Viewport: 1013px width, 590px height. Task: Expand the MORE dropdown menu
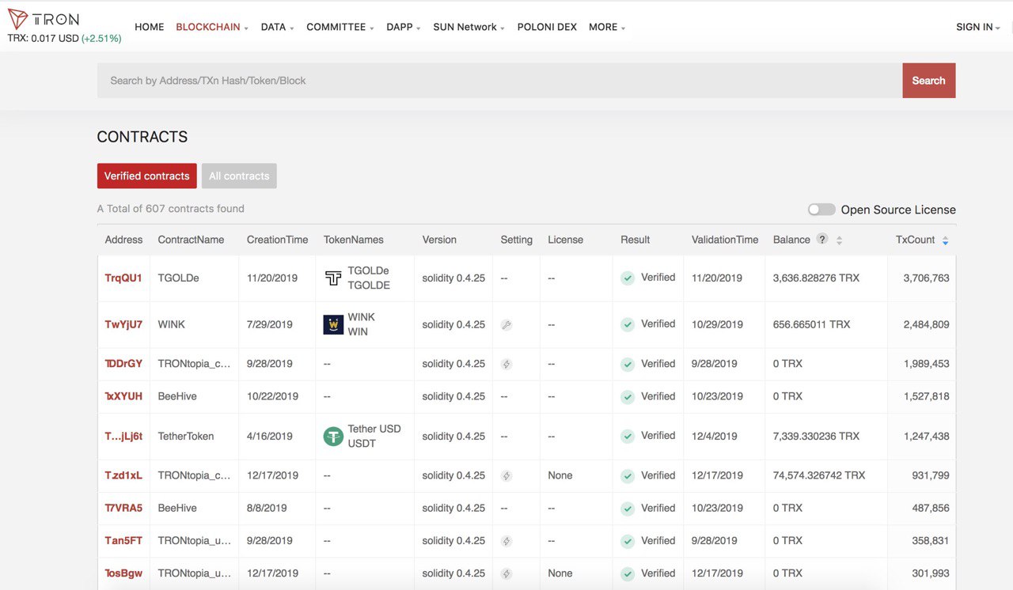tap(607, 27)
